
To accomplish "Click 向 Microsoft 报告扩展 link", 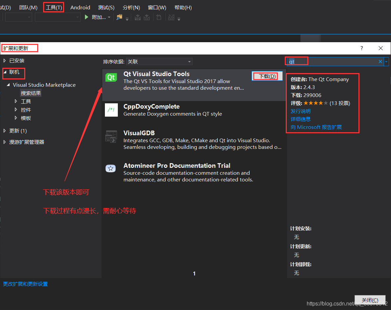I will 316,127.
